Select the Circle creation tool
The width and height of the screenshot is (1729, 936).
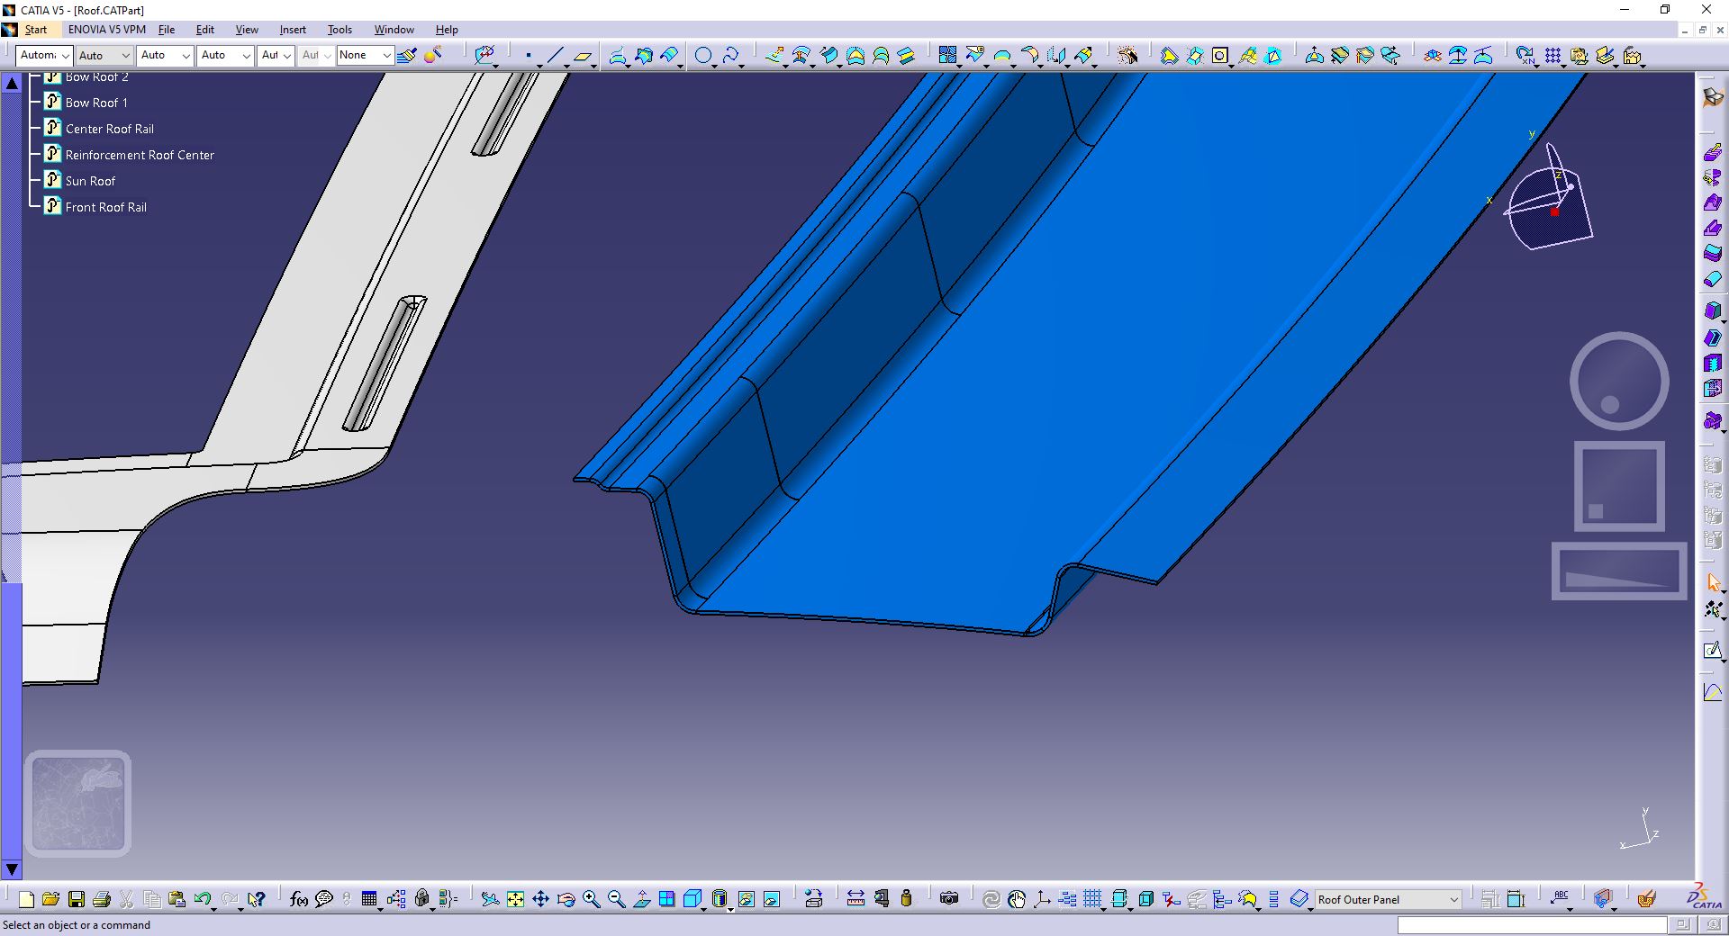pyautogui.click(x=703, y=56)
